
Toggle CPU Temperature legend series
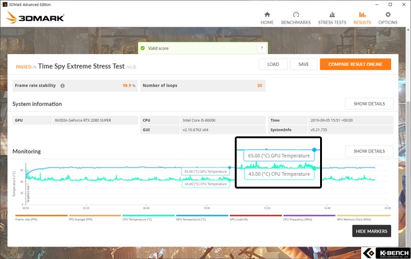pos(148,218)
